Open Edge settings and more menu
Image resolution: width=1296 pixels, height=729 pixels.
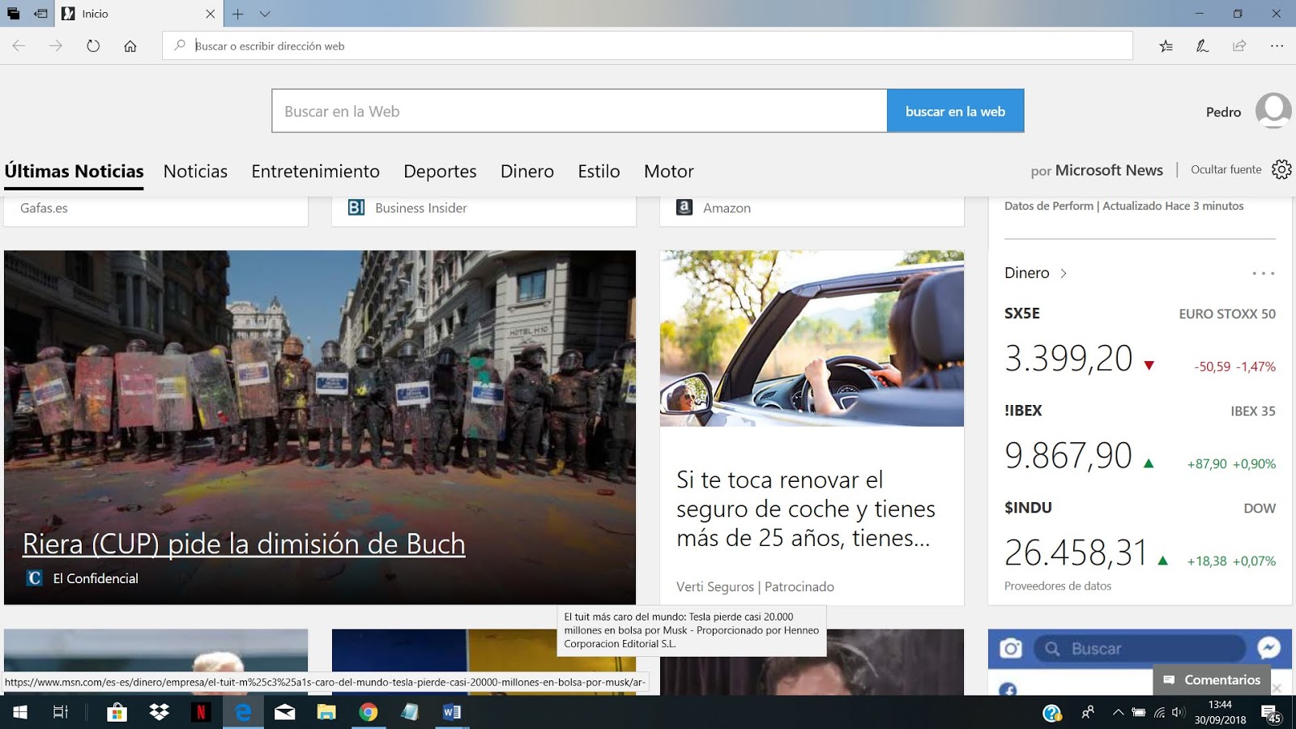[x=1277, y=46]
